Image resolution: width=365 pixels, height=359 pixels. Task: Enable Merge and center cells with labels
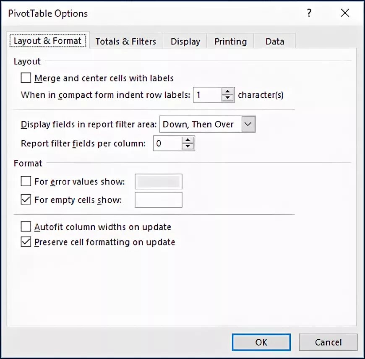(26, 78)
